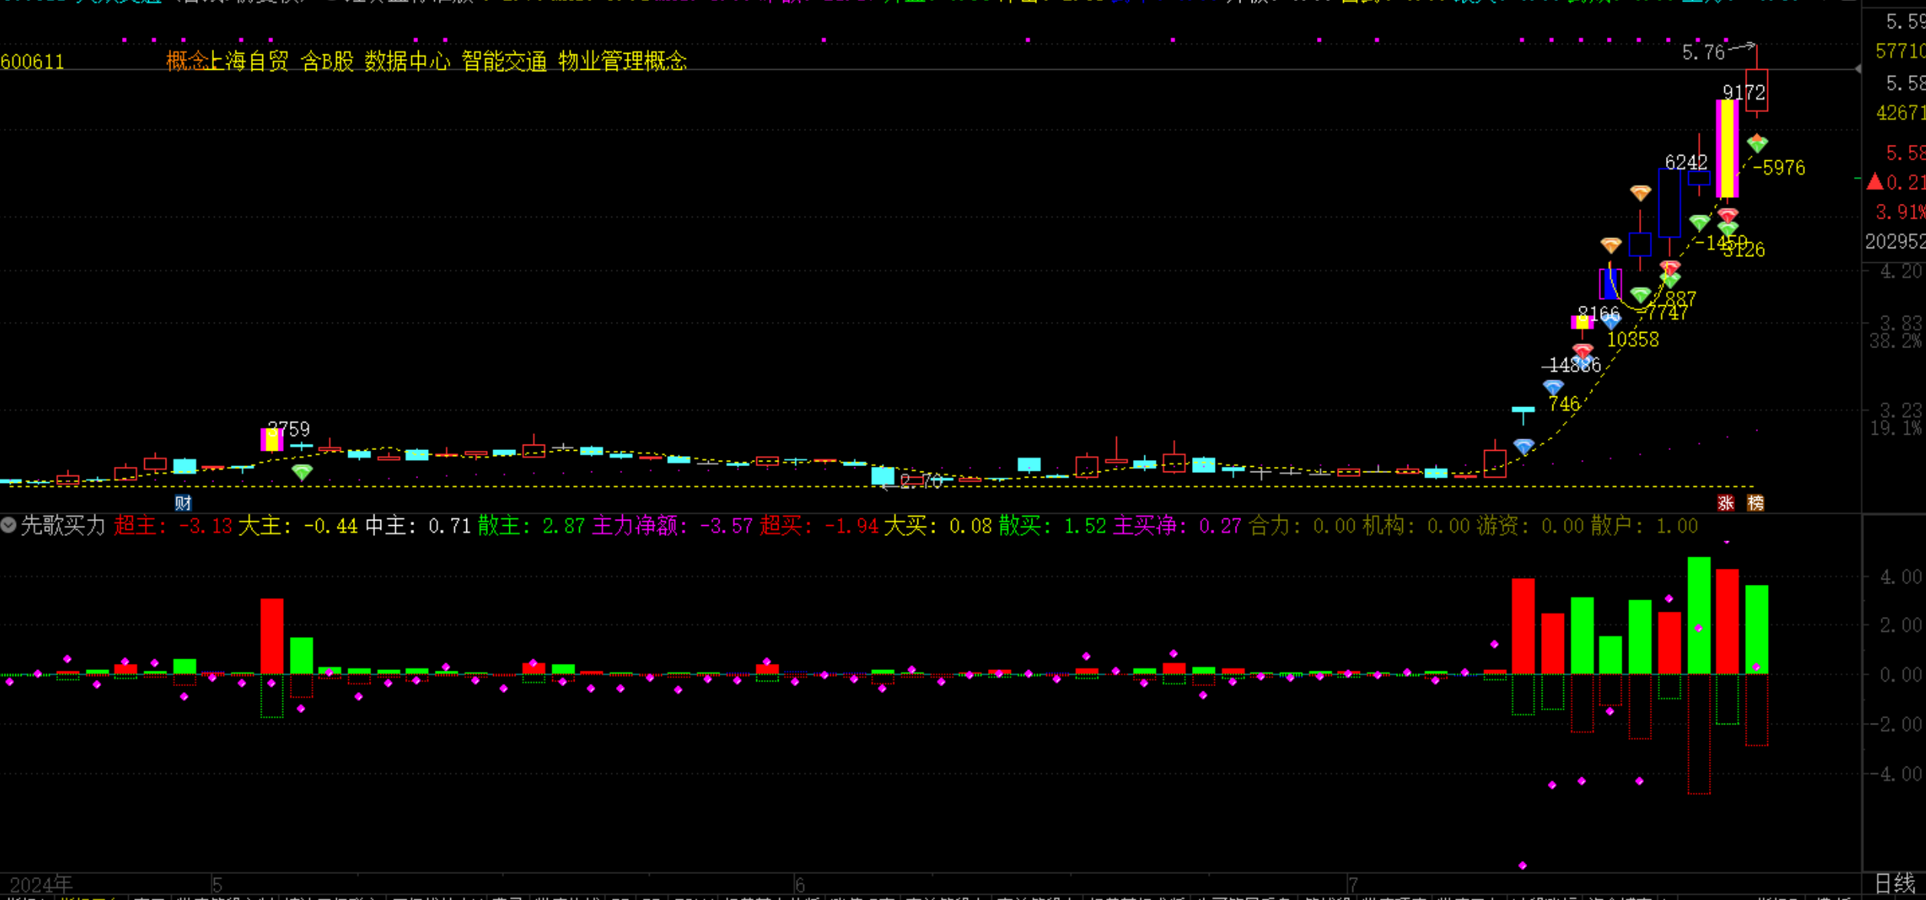Click month 6 marker on time axis

[800, 885]
